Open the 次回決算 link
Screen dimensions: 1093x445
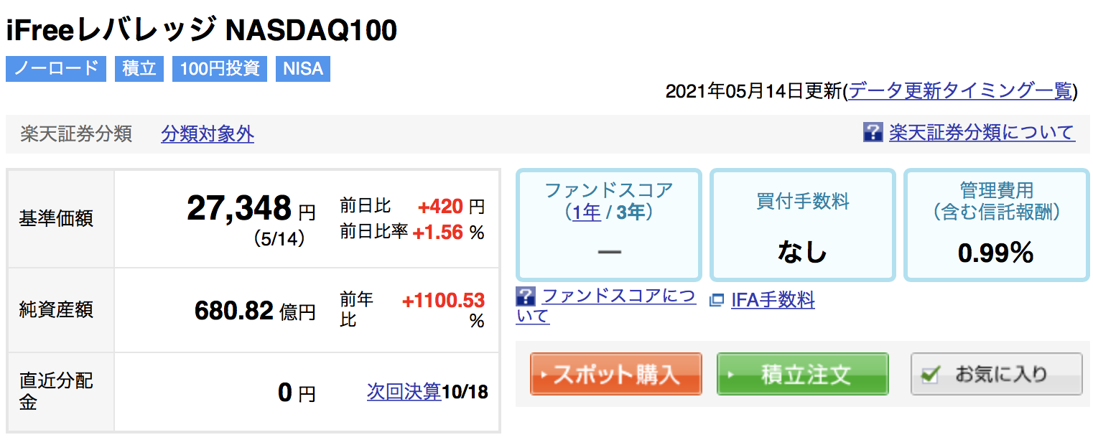(x=404, y=391)
